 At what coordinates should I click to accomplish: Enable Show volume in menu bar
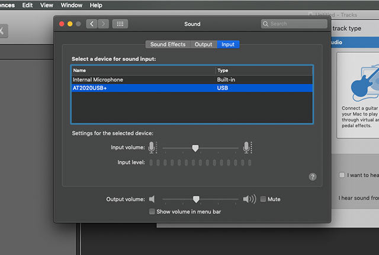pyautogui.click(x=152, y=211)
